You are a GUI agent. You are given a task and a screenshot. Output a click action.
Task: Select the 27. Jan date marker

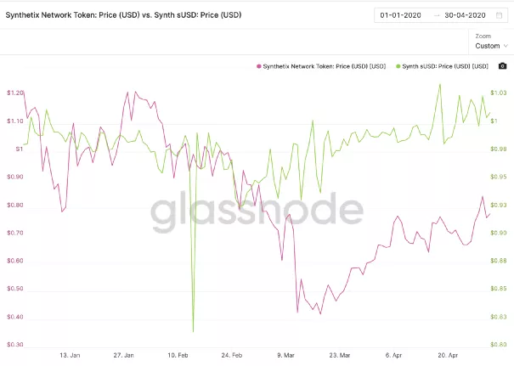click(124, 356)
